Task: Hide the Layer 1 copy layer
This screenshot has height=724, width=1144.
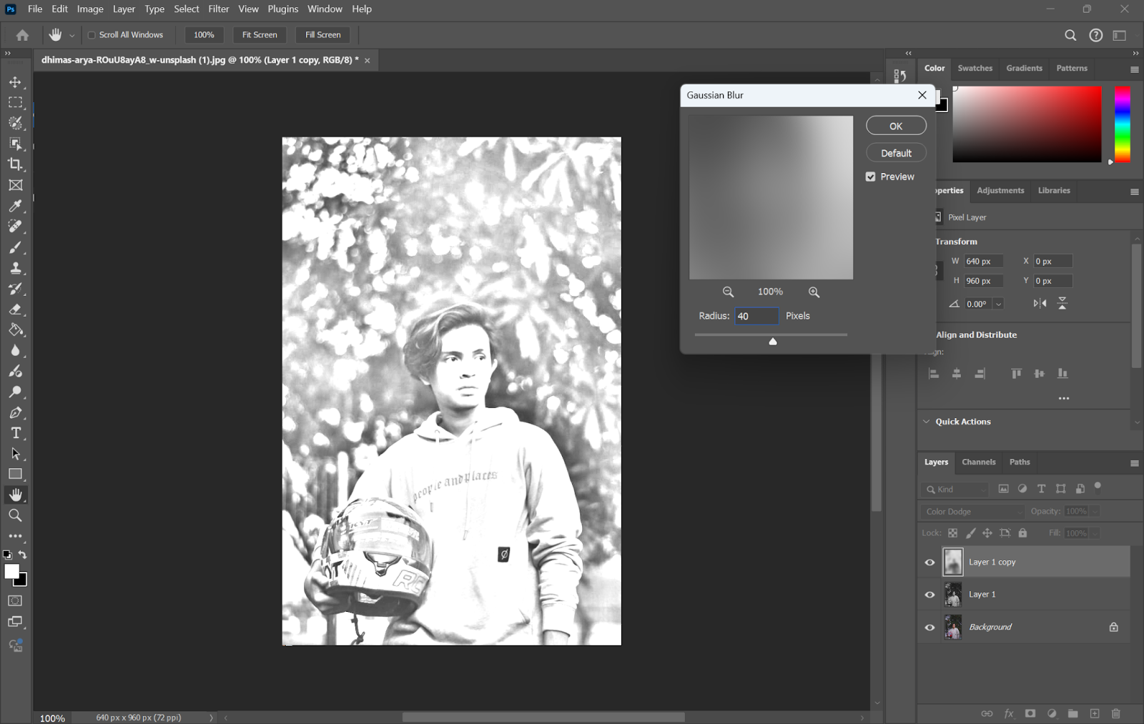Action: (x=929, y=562)
